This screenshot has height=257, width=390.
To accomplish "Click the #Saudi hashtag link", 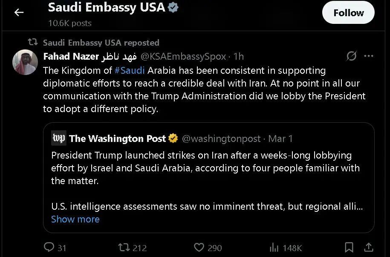I will (130, 70).
